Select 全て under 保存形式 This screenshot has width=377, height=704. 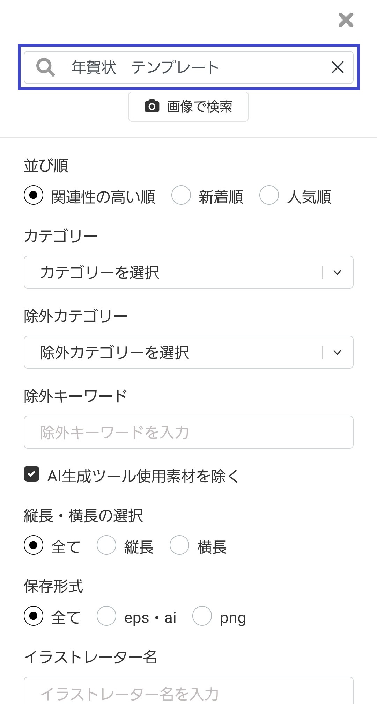34,616
